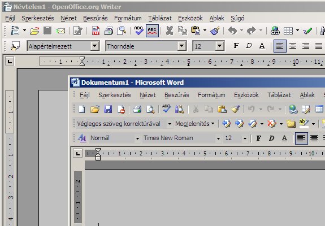325x226 pixels.
Task: Toggle OpenOffice AutoSpellcheck red-wave ABC button
Action: 152,31
